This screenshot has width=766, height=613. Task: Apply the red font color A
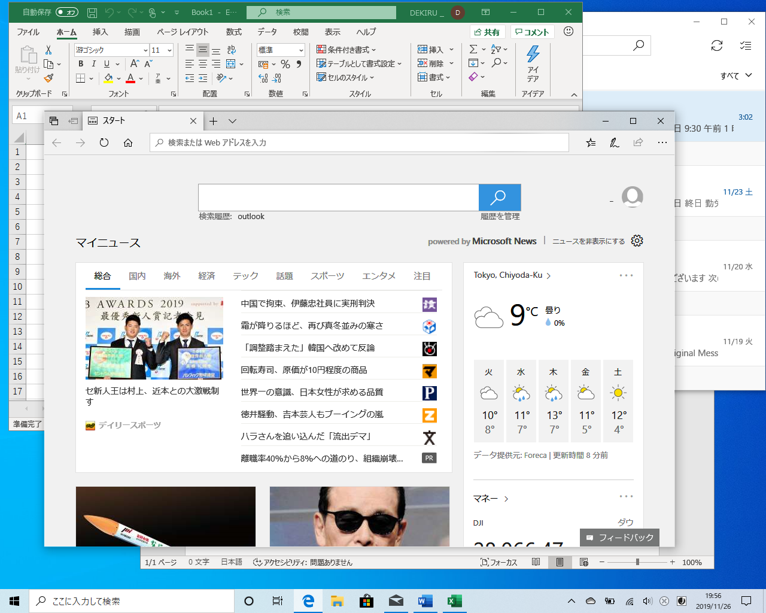click(x=130, y=78)
